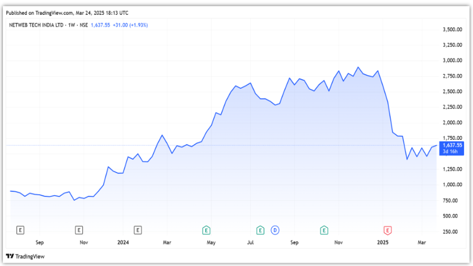Click the NSE exchange label
Viewport: 473px width, 266px height.
(x=83, y=25)
